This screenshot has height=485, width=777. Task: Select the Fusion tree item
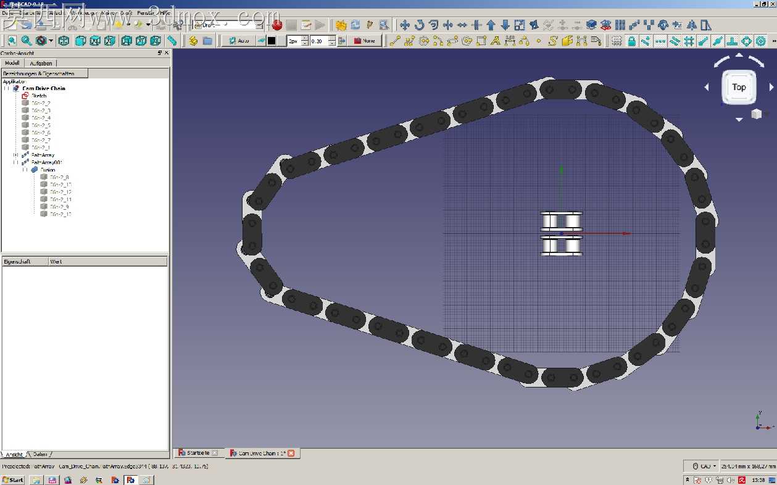pyautogui.click(x=48, y=170)
